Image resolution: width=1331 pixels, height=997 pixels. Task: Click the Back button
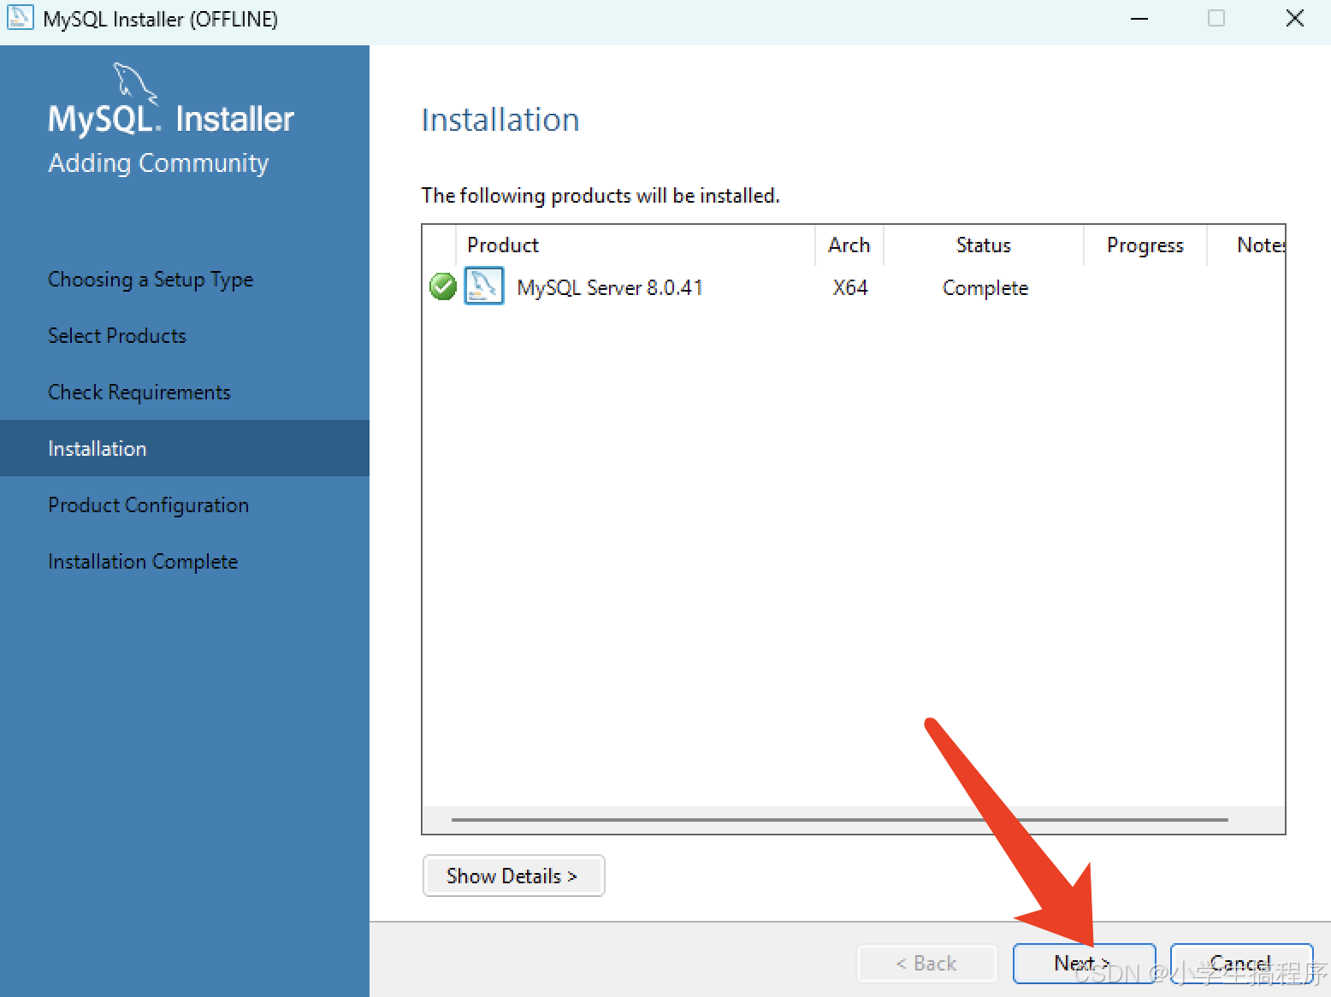(926, 964)
